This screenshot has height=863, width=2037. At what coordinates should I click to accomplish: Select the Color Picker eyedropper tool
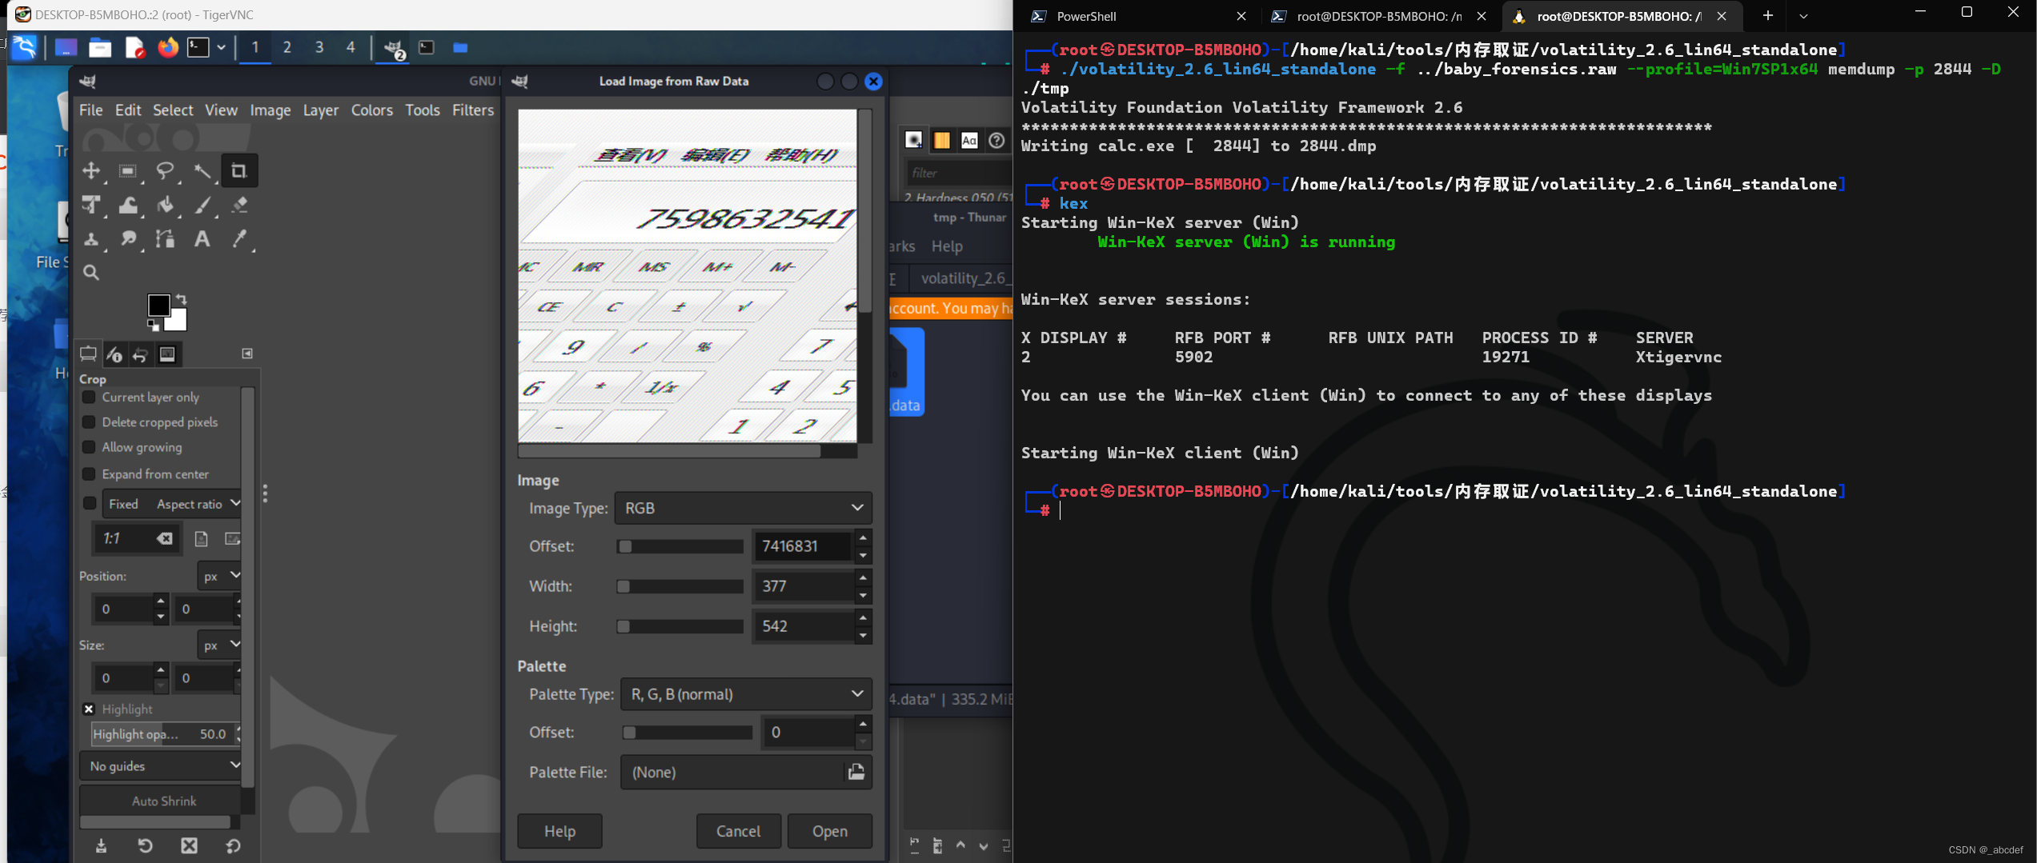pyautogui.click(x=239, y=239)
